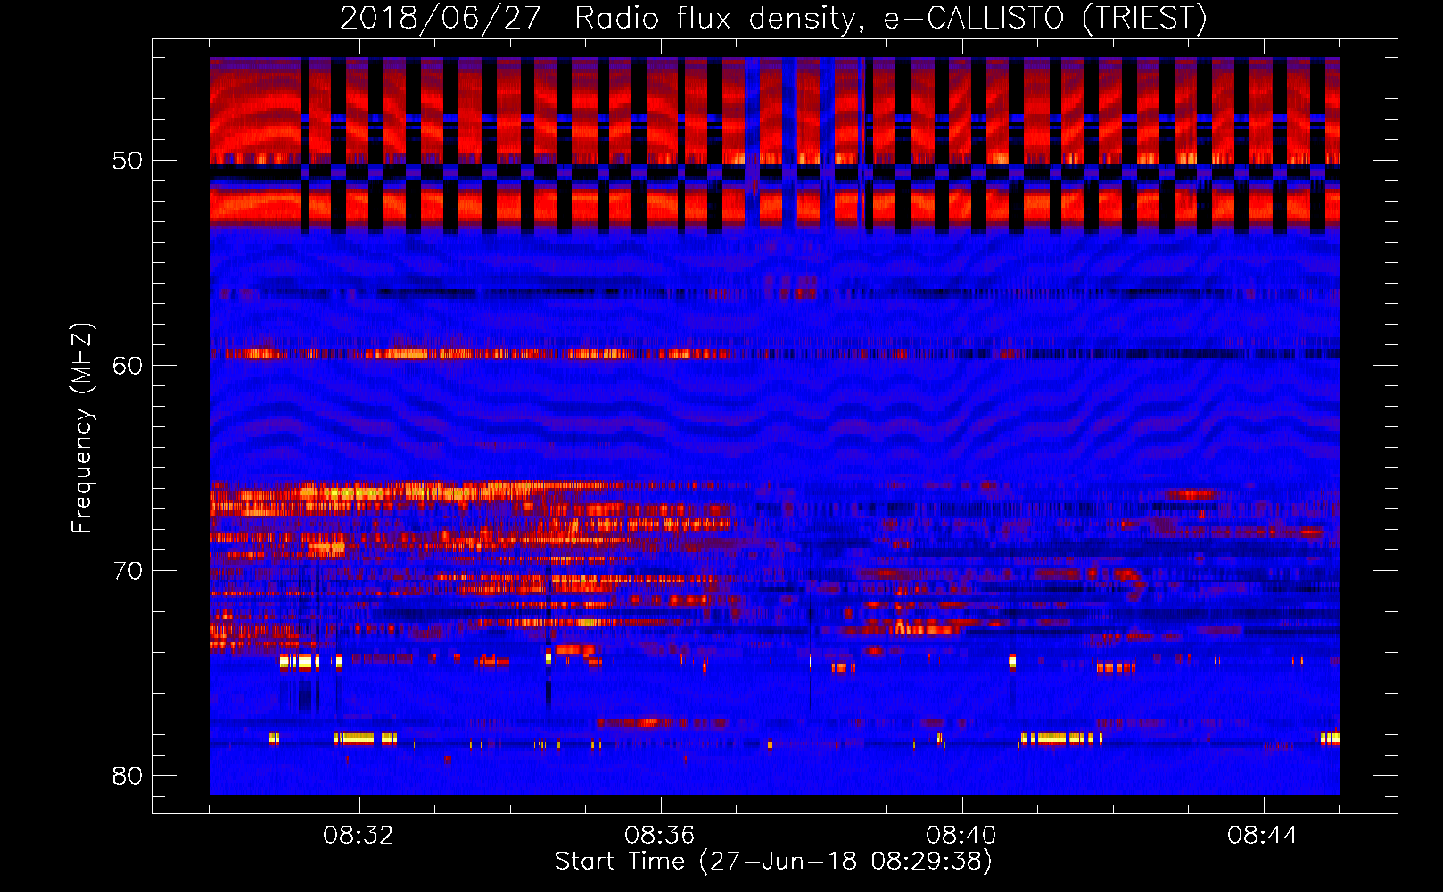Click the 50 frequency tick label
The width and height of the screenshot is (1443, 892).
[128, 161]
